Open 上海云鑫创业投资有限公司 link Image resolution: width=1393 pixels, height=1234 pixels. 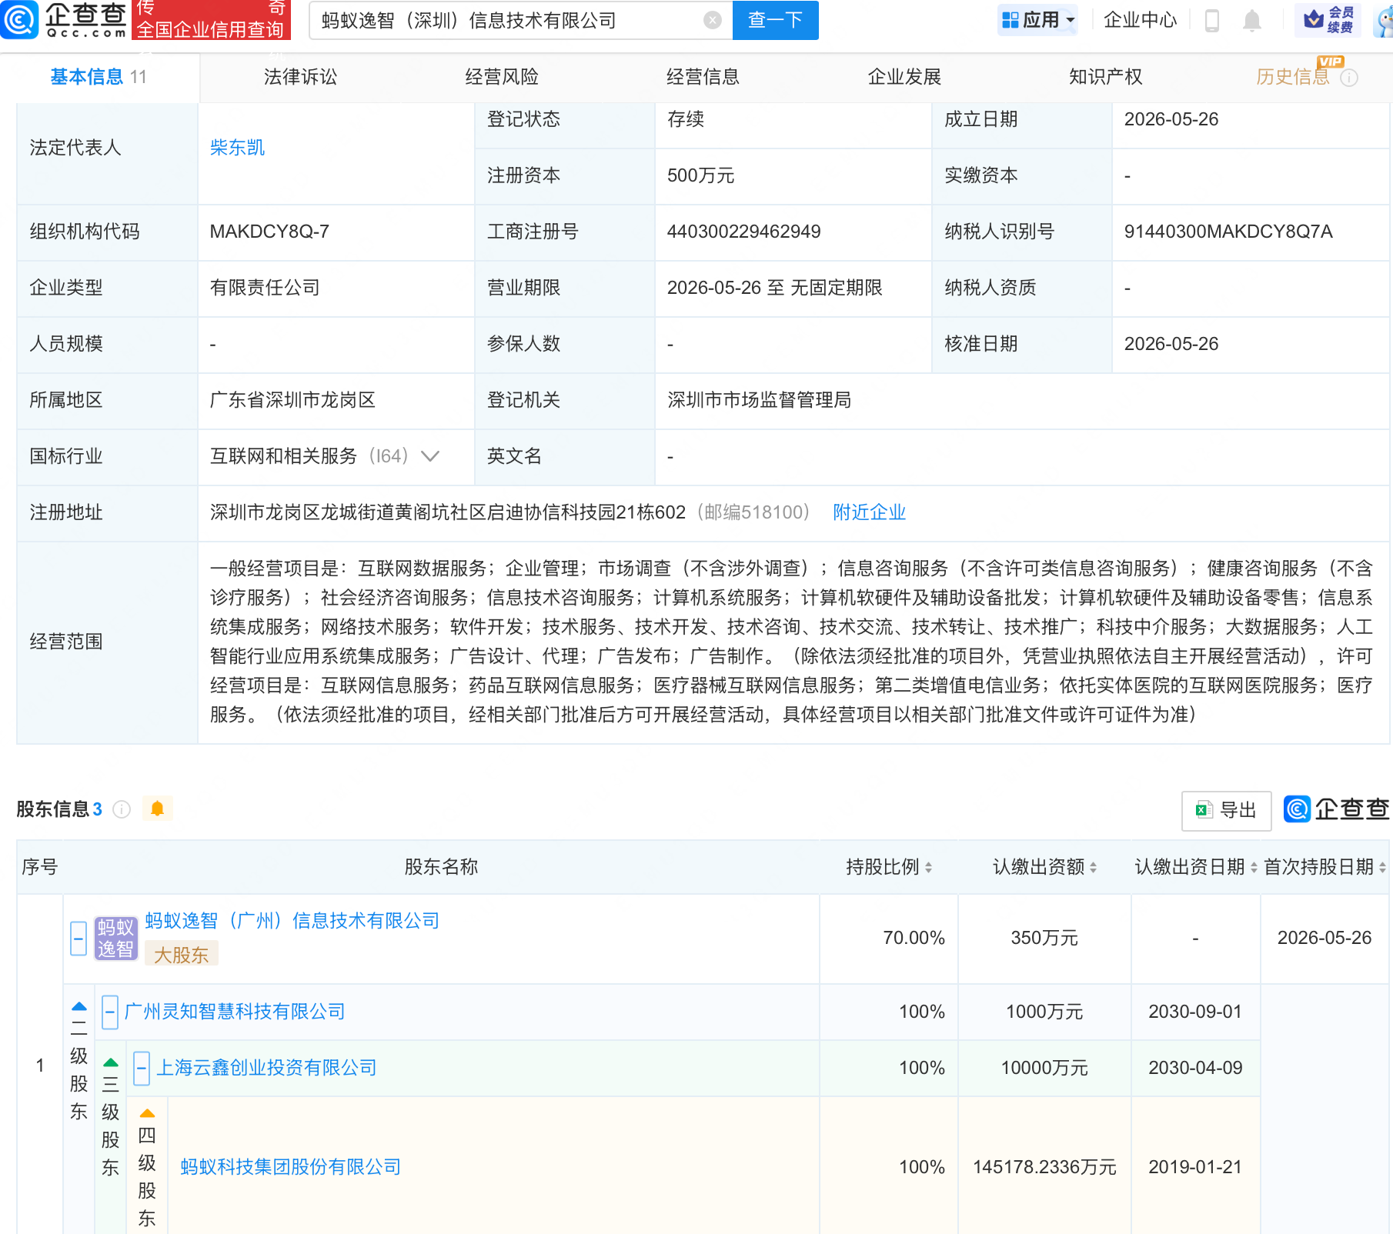[x=266, y=1068]
